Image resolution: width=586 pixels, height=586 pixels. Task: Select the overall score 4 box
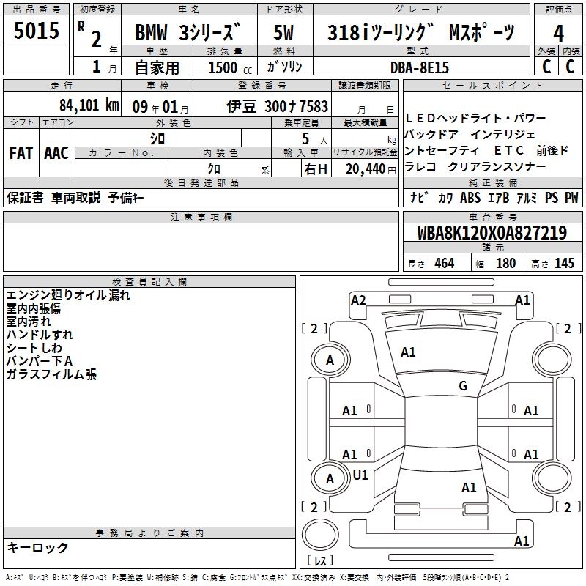tap(558, 33)
